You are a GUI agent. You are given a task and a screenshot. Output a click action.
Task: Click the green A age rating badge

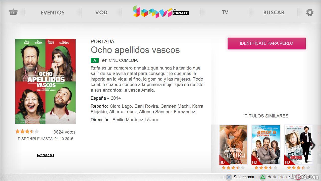[95, 60]
